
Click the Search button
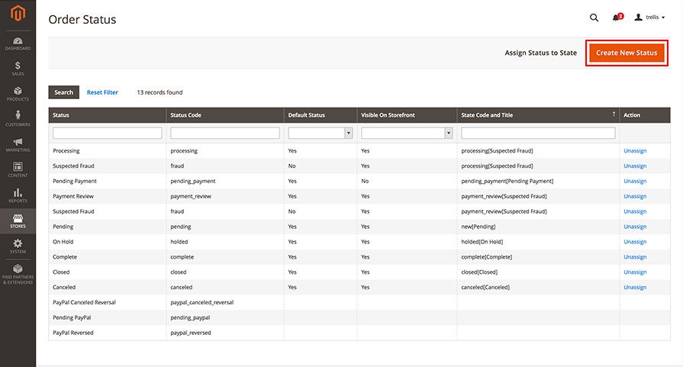(x=63, y=92)
